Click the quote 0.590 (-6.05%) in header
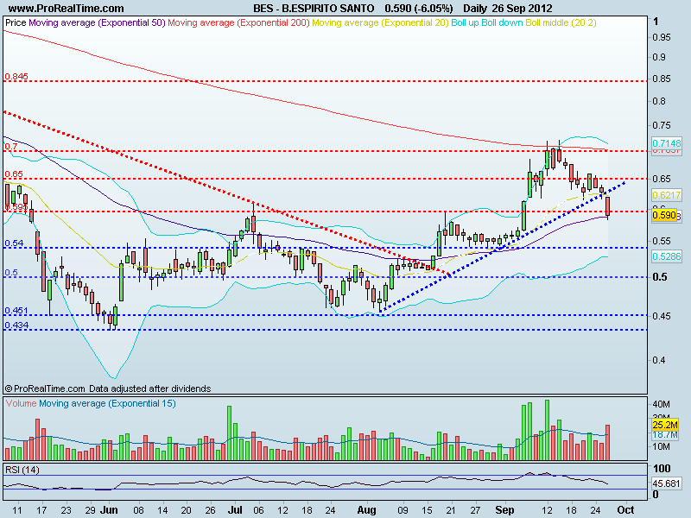691x518 pixels. [x=419, y=8]
